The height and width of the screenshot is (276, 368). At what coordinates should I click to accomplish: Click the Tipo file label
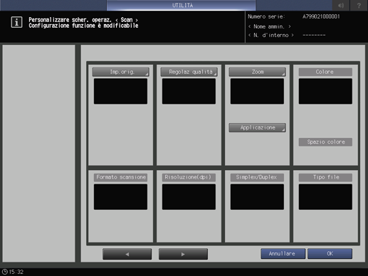click(325, 177)
